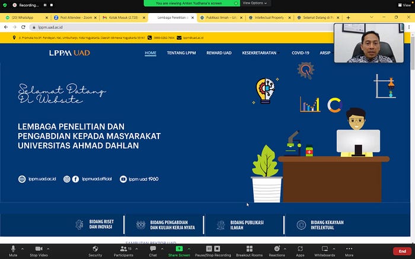Open the Participants panel
Image resolution: width=415 pixels, height=259 pixels.
click(x=123, y=251)
